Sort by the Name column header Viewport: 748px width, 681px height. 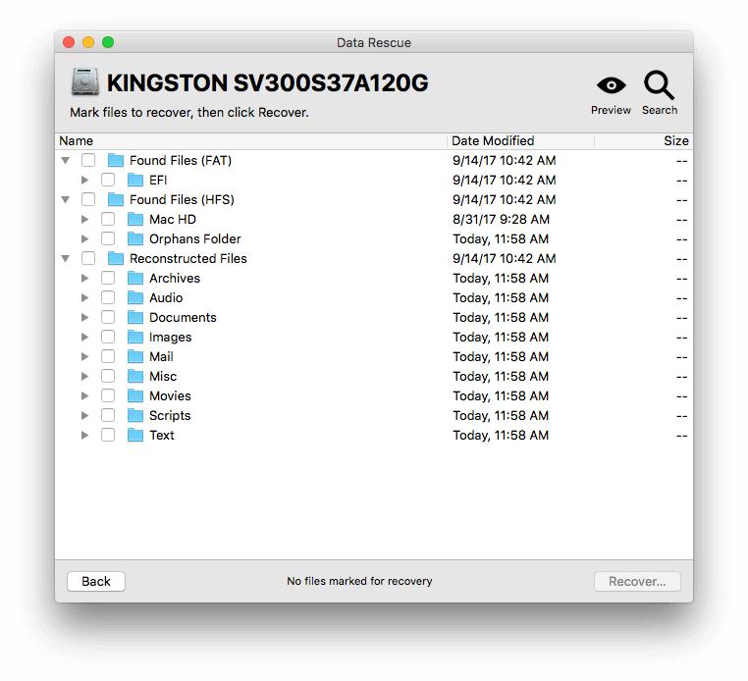click(251, 140)
